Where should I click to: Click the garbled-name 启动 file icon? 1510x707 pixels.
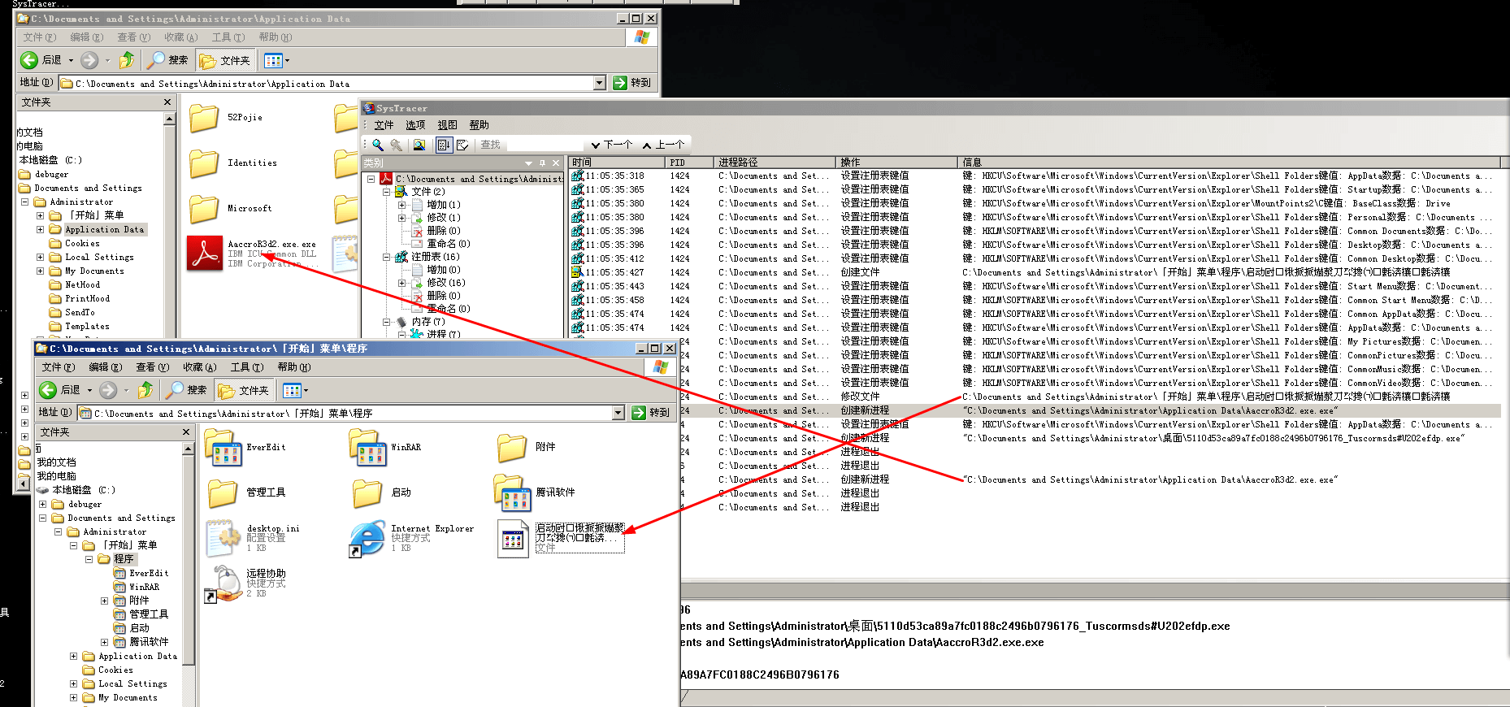coord(513,538)
